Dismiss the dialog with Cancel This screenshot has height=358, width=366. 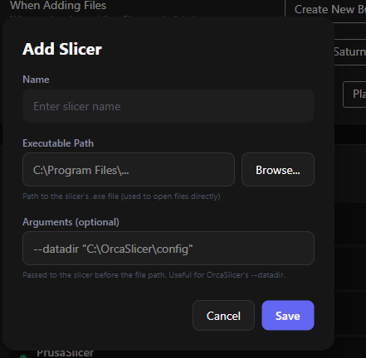point(223,316)
